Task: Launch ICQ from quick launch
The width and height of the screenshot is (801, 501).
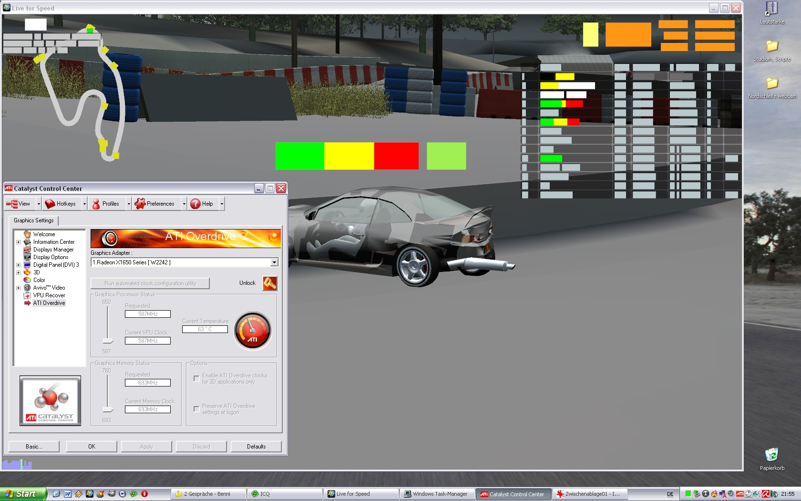Action: [133, 494]
